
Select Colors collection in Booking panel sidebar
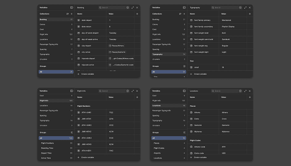(56, 24)
